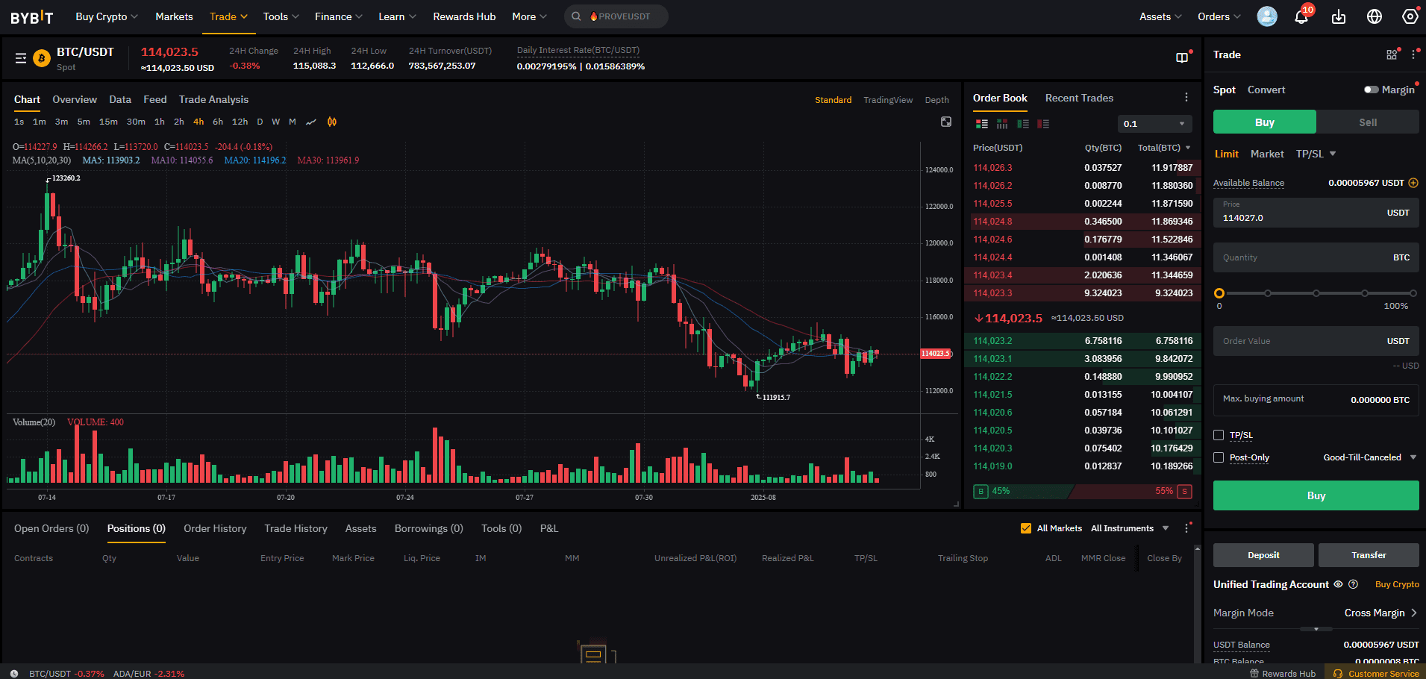Select Standard chart mode
Screen dimensions: 1426x679
pyautogui.click(x=833, y=100)
